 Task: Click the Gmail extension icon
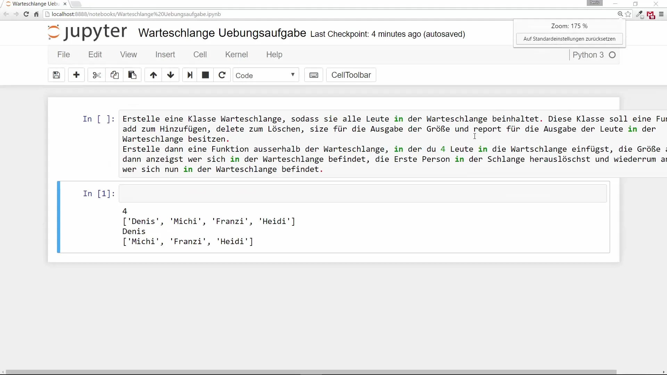tap(651, 15)
